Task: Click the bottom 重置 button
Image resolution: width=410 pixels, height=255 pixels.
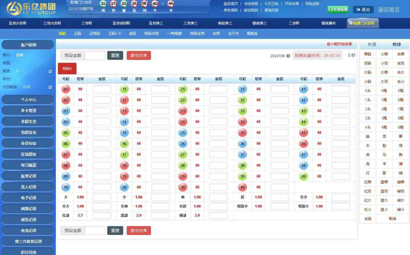Action: pos(115,230)
